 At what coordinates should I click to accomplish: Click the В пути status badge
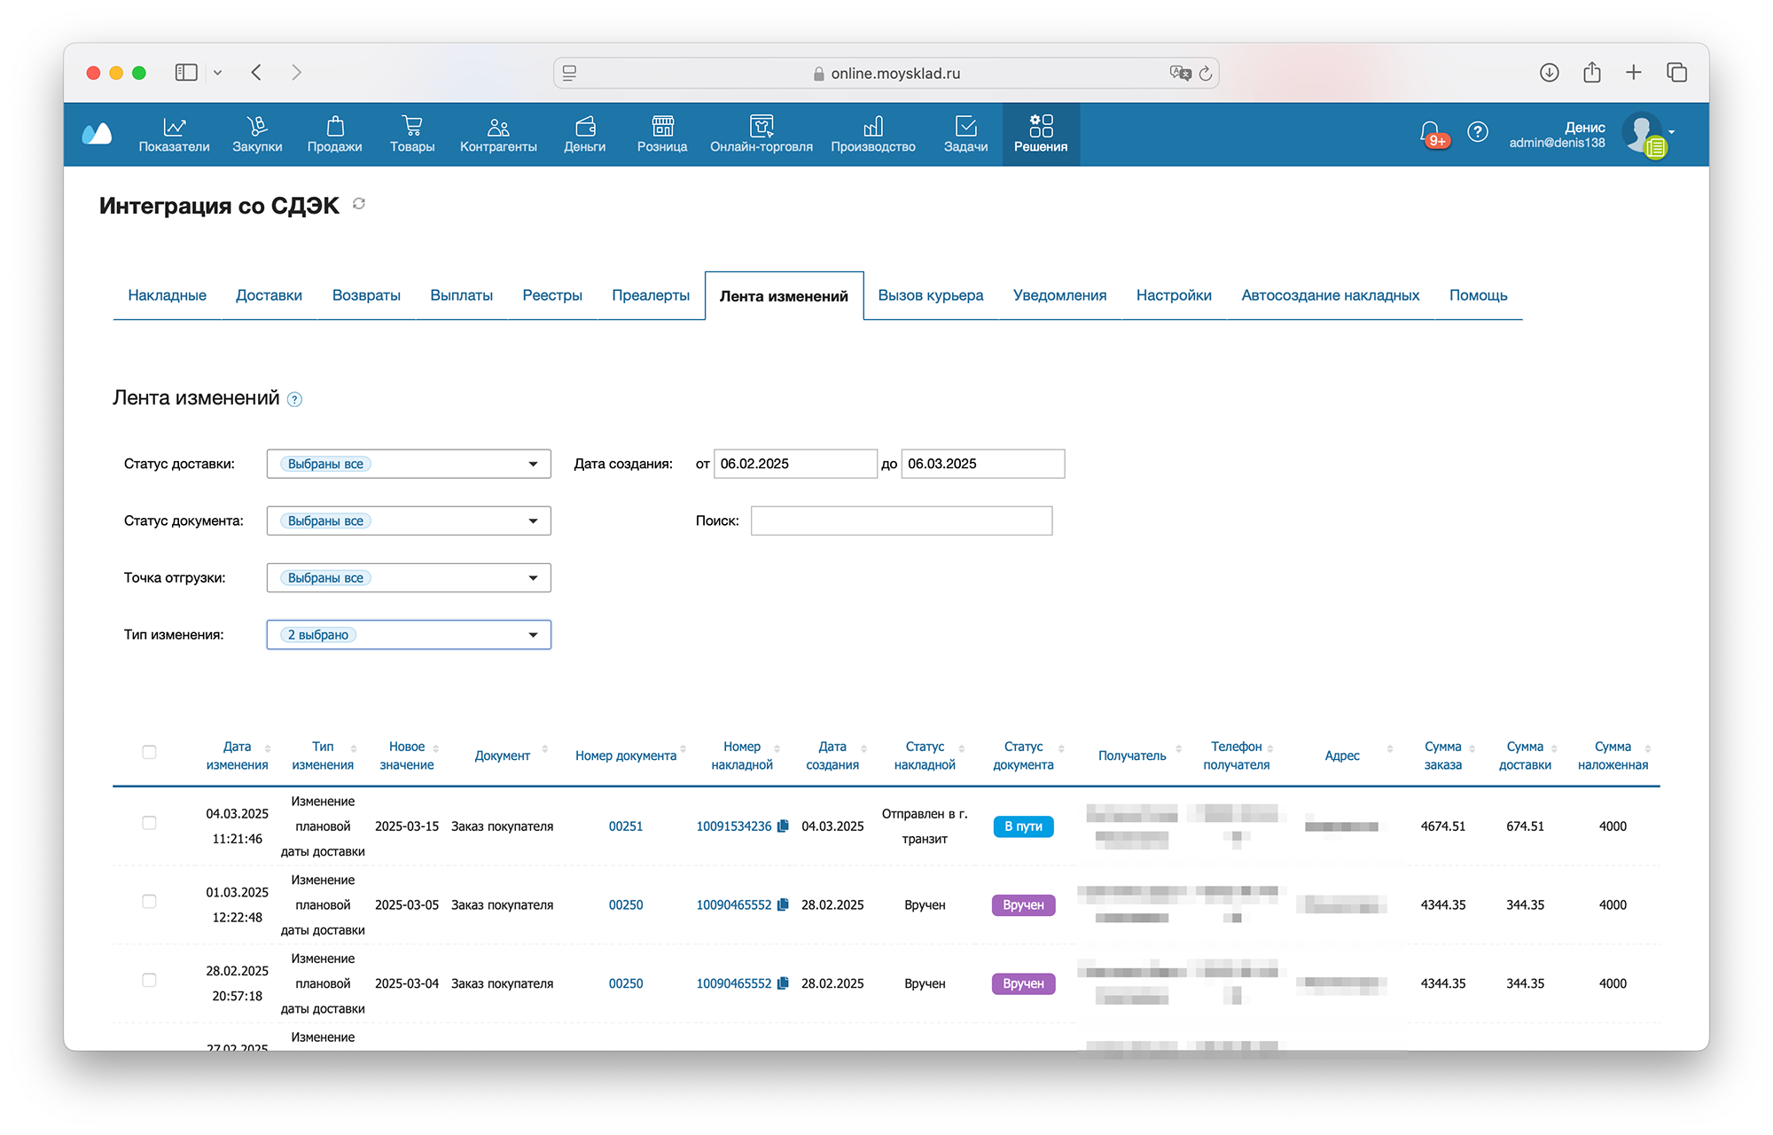[x=1023, y=826]
